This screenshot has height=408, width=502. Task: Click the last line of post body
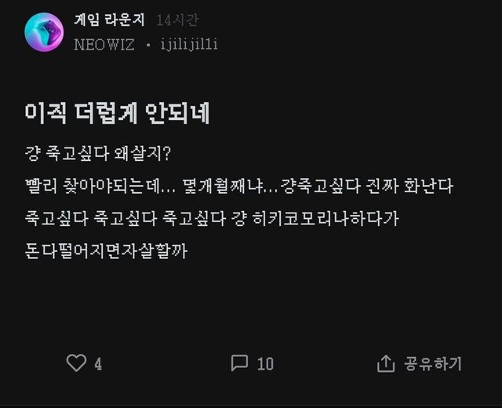coord(107,252)
